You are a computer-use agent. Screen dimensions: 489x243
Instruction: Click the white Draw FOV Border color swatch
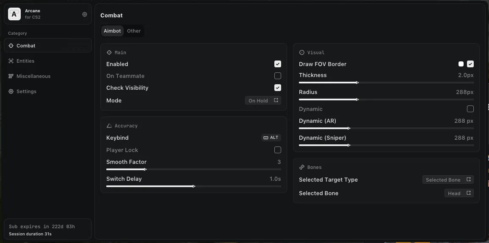coord(461,64)
